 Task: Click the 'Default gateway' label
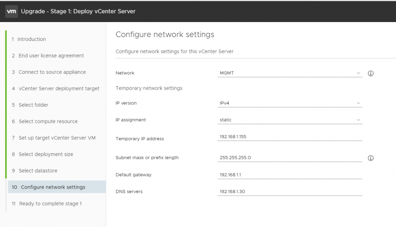coord(133,175)
